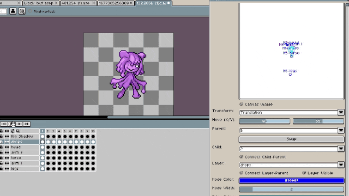
Task: Click the magnifier icon beside the stamp
Action: [22, 11]
